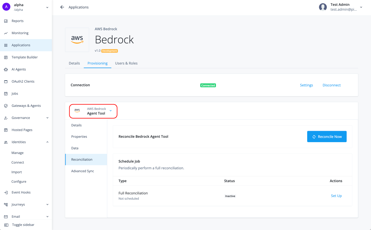Click the Test Admin profile avatar
The width and height of the screenshot is (371, 230).
[x=323, y=7]
